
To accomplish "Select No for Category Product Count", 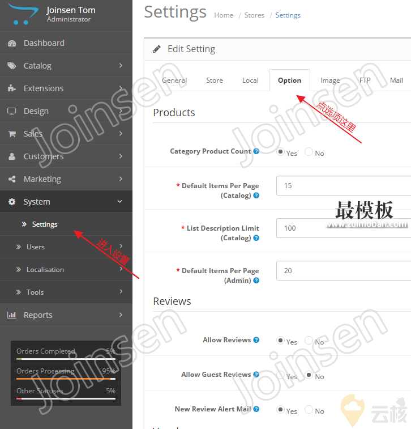I will tap(309, 151).
